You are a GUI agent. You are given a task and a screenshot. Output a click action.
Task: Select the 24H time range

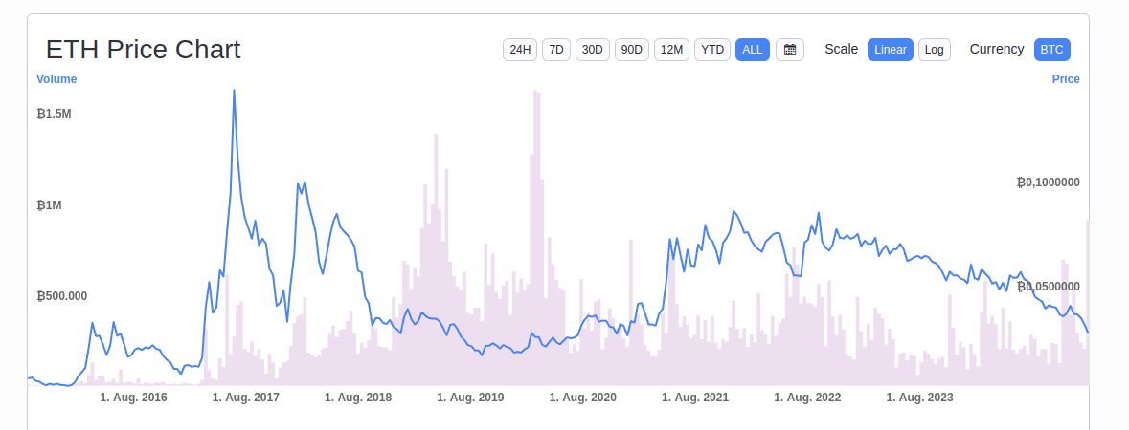click(520, 50)
